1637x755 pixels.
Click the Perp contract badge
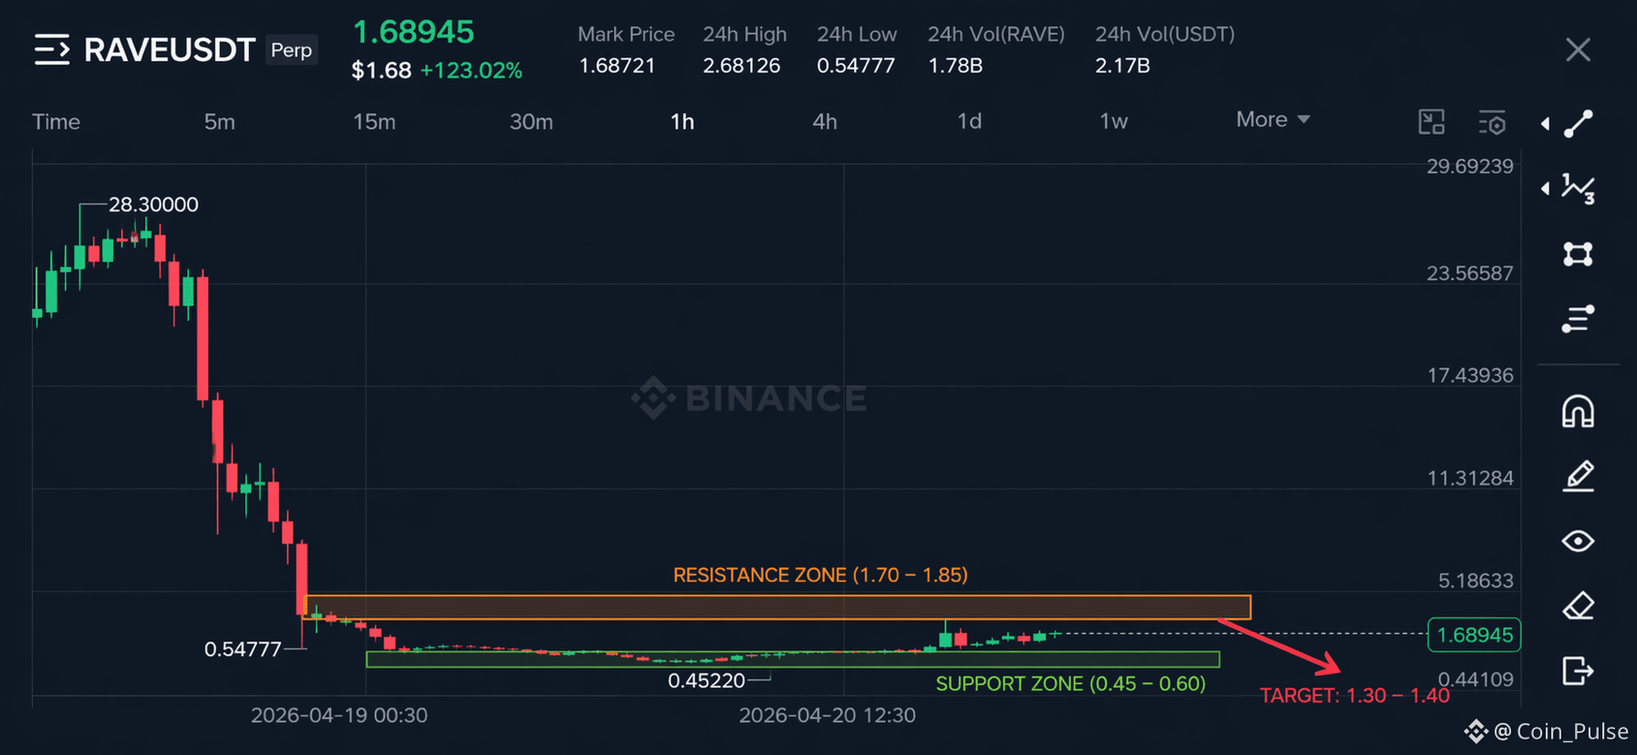tap(291, 50)
